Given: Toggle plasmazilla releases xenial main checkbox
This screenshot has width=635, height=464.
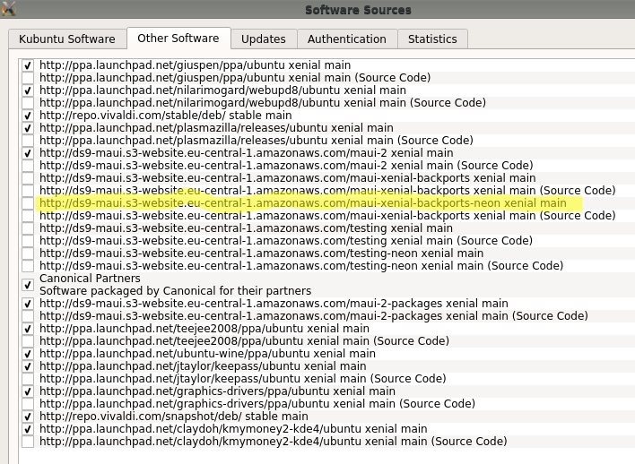Looking at the screenshot, I should [29, 129].
